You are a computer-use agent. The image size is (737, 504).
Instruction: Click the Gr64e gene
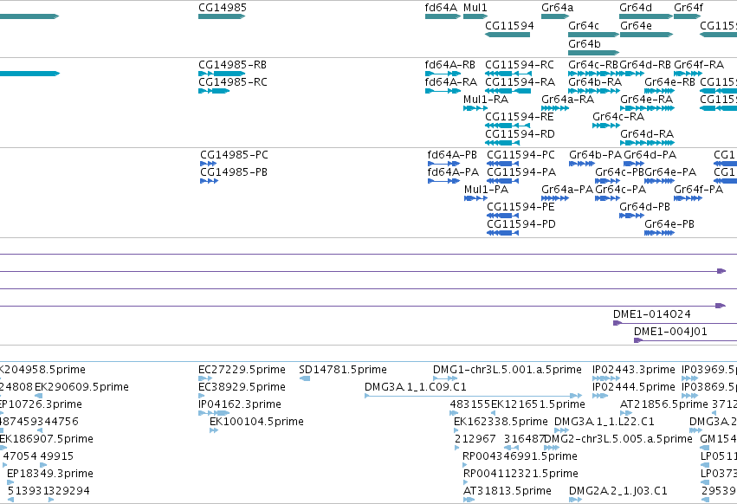pos(646,35)
